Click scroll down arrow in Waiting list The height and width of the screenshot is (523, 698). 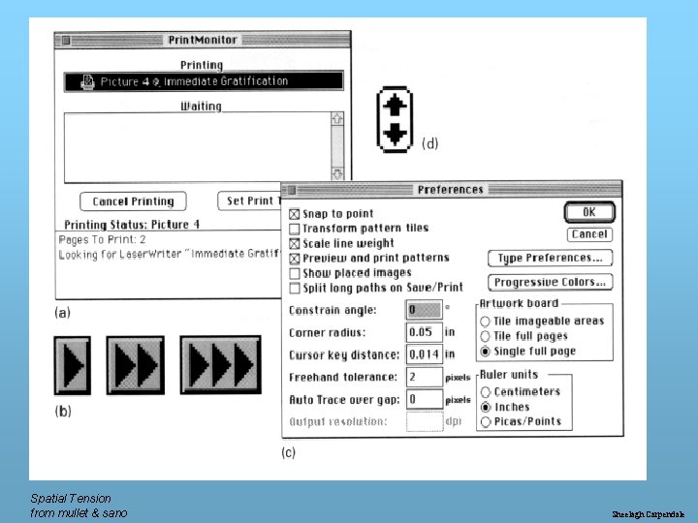pos(337,173)
